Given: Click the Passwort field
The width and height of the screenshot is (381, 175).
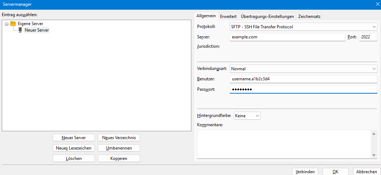Looking at the screenshot, I should (x=303, y=89).
